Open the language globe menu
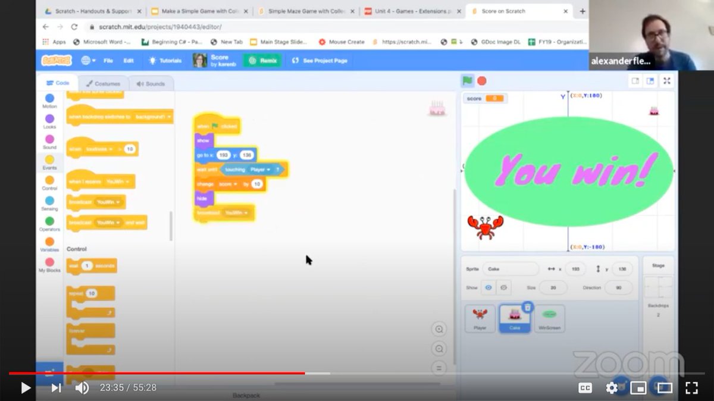Screen dimensions: 714x401 [88, 60]
